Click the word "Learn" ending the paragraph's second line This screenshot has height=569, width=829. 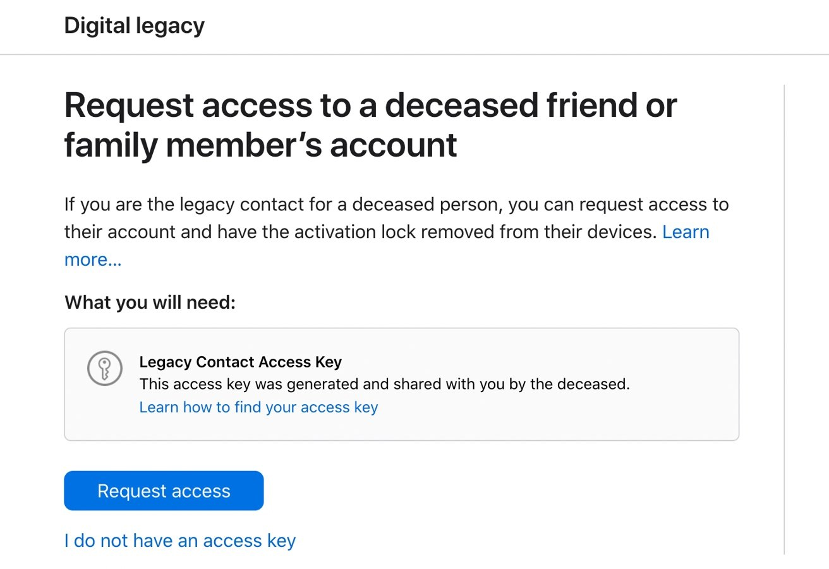686,232
